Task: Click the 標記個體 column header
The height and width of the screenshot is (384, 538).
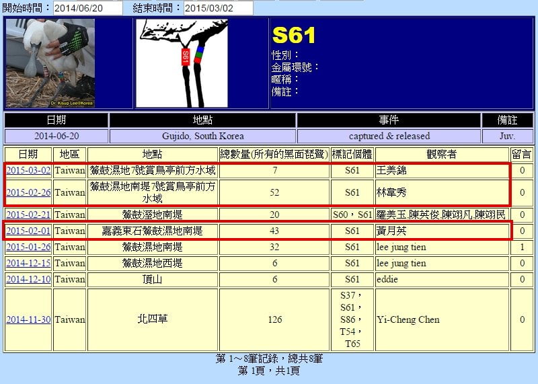Action: pyautogui.click(x=352, y=154)
